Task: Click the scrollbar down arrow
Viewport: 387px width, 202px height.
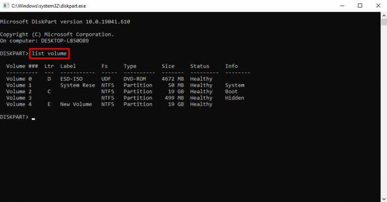Action: pos(384,199)
